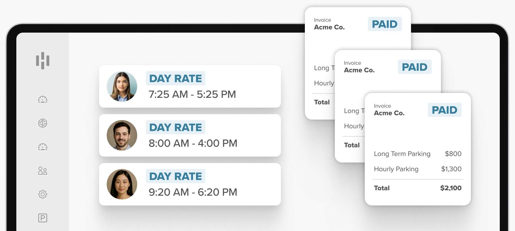The height and width of the screenshot is (231, 515).
Task: Click the app logo in the sidebar
Action: point(43,60)
